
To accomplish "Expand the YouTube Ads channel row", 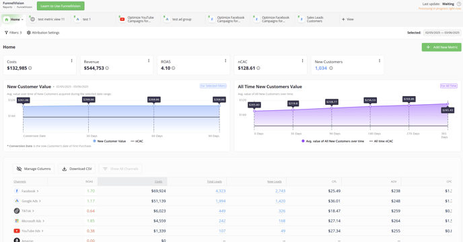I will [x=42, y=231].
